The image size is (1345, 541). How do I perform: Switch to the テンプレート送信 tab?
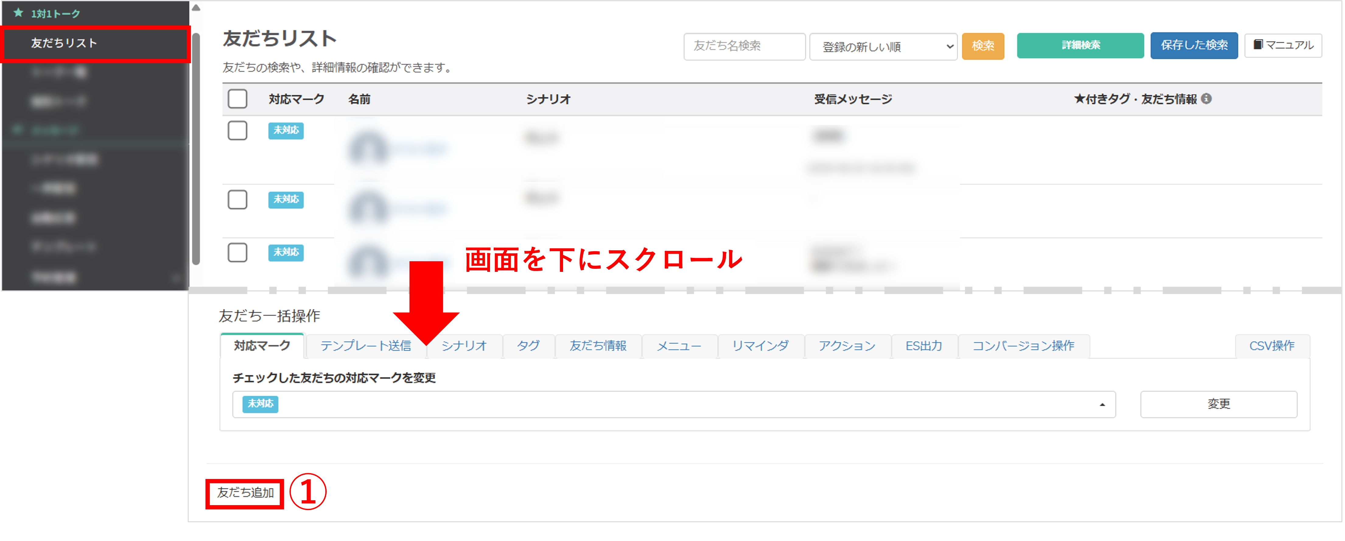366,346
